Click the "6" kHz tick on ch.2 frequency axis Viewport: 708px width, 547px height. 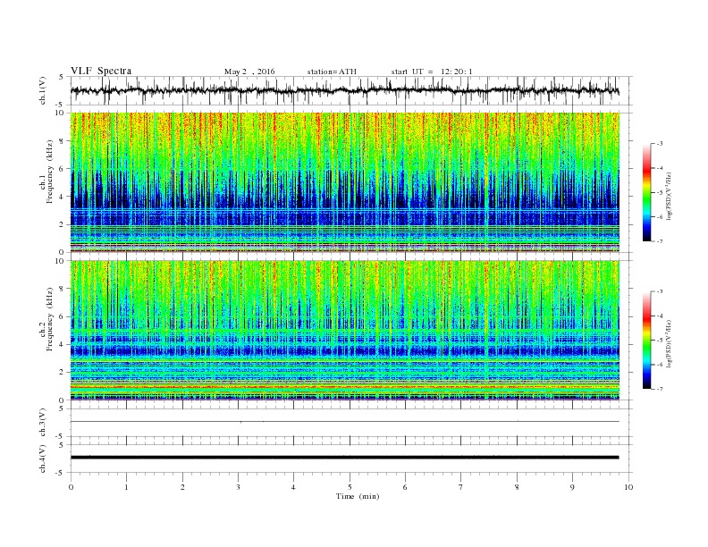click(62, 316)
